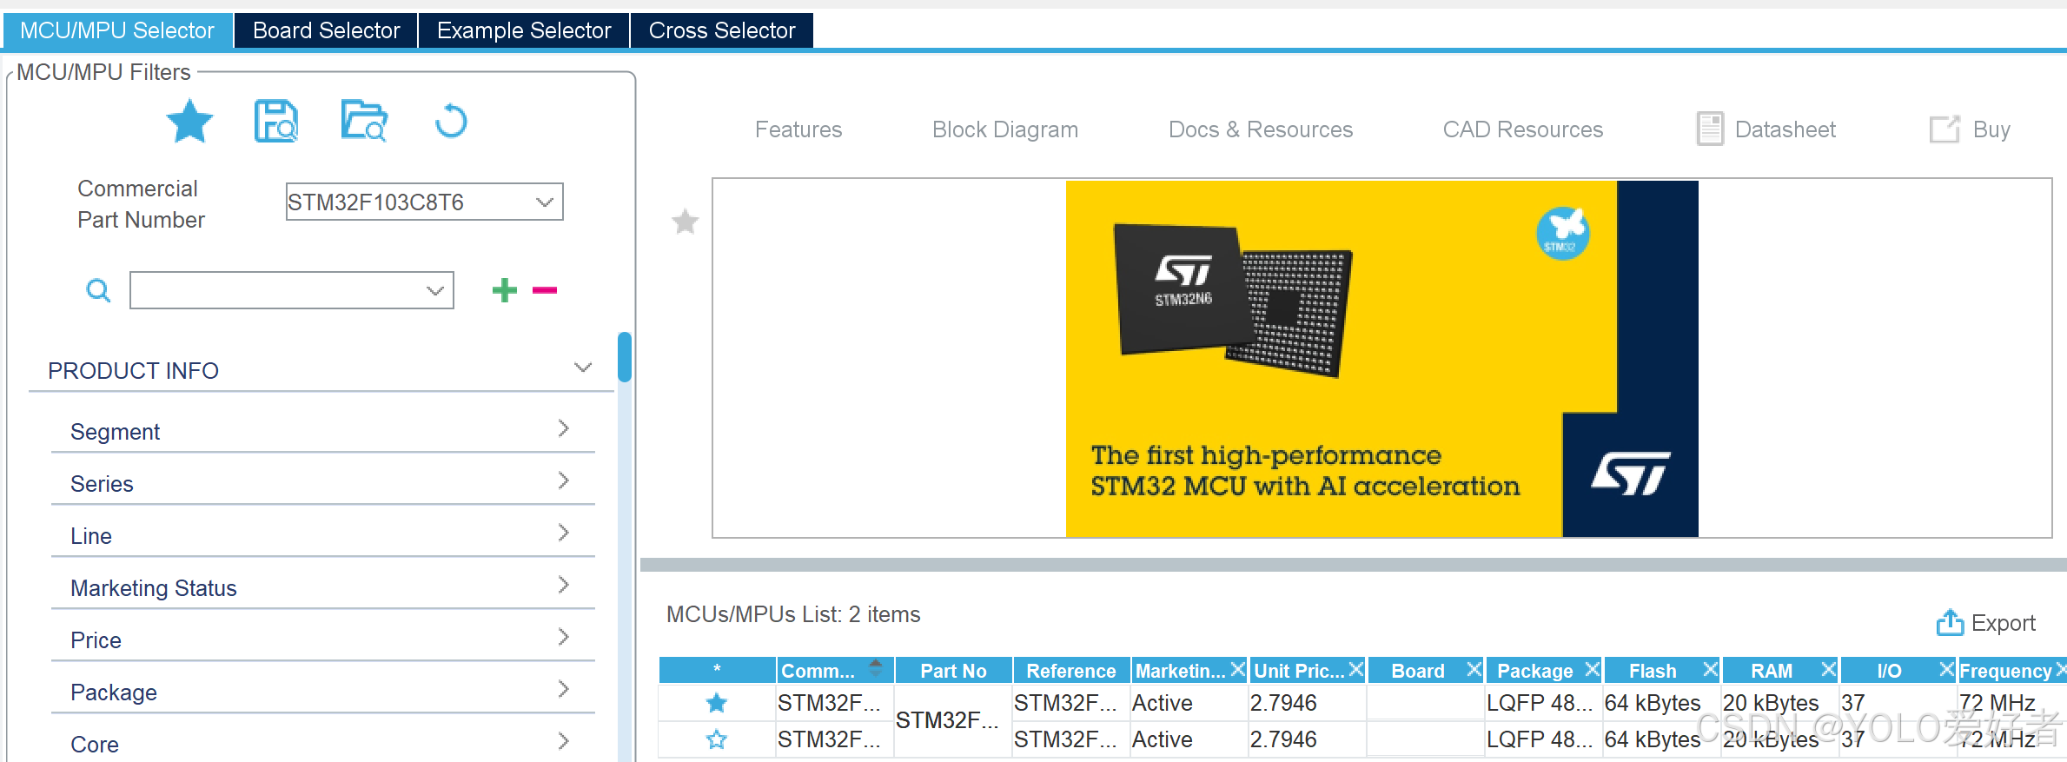Remove the RAM column with its X
The height and width of the screenshot is (762, 2067).
point(1828,669)
